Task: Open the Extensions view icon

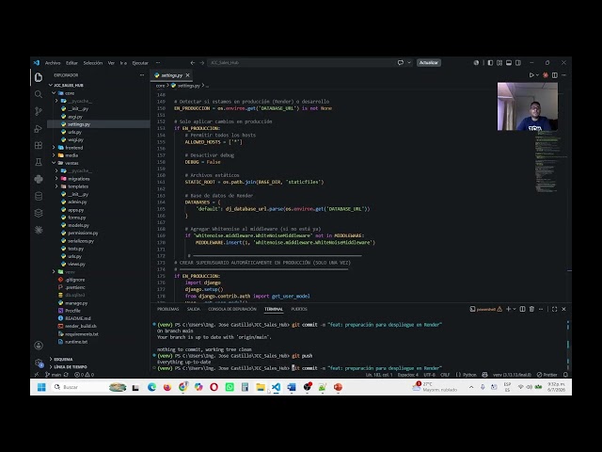Action: 39,145
